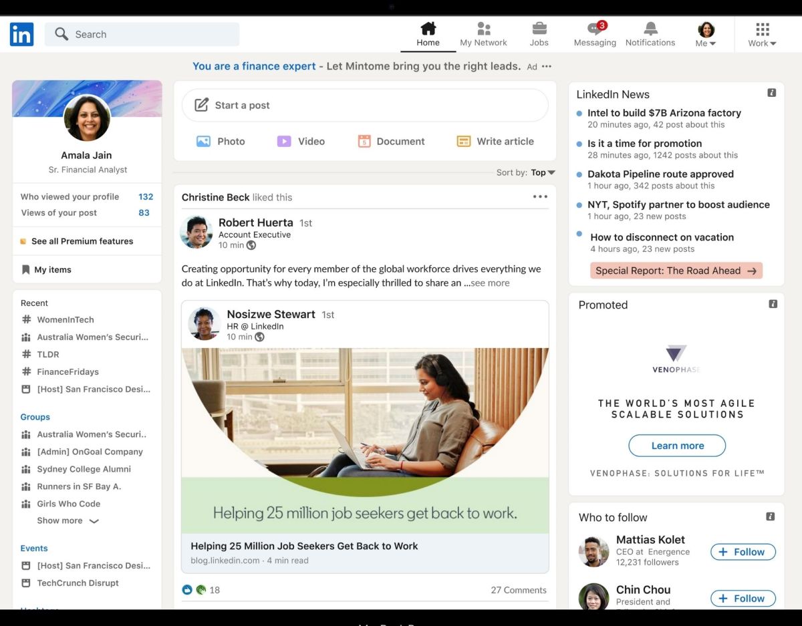Click LinkedIn News info icon
Viewport: 802px width, 626px height.
[x=772, y=93]
